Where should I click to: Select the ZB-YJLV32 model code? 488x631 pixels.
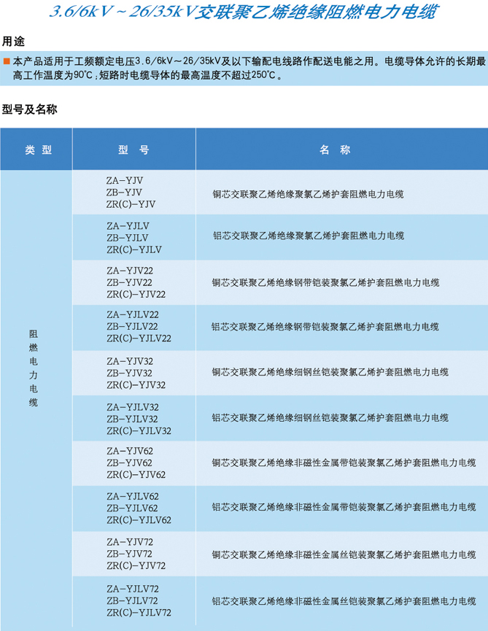[132, 419]
